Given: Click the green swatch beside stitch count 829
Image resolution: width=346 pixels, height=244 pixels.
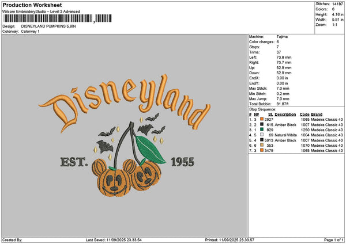Looking at the screenshot, I should coord(262,129).
